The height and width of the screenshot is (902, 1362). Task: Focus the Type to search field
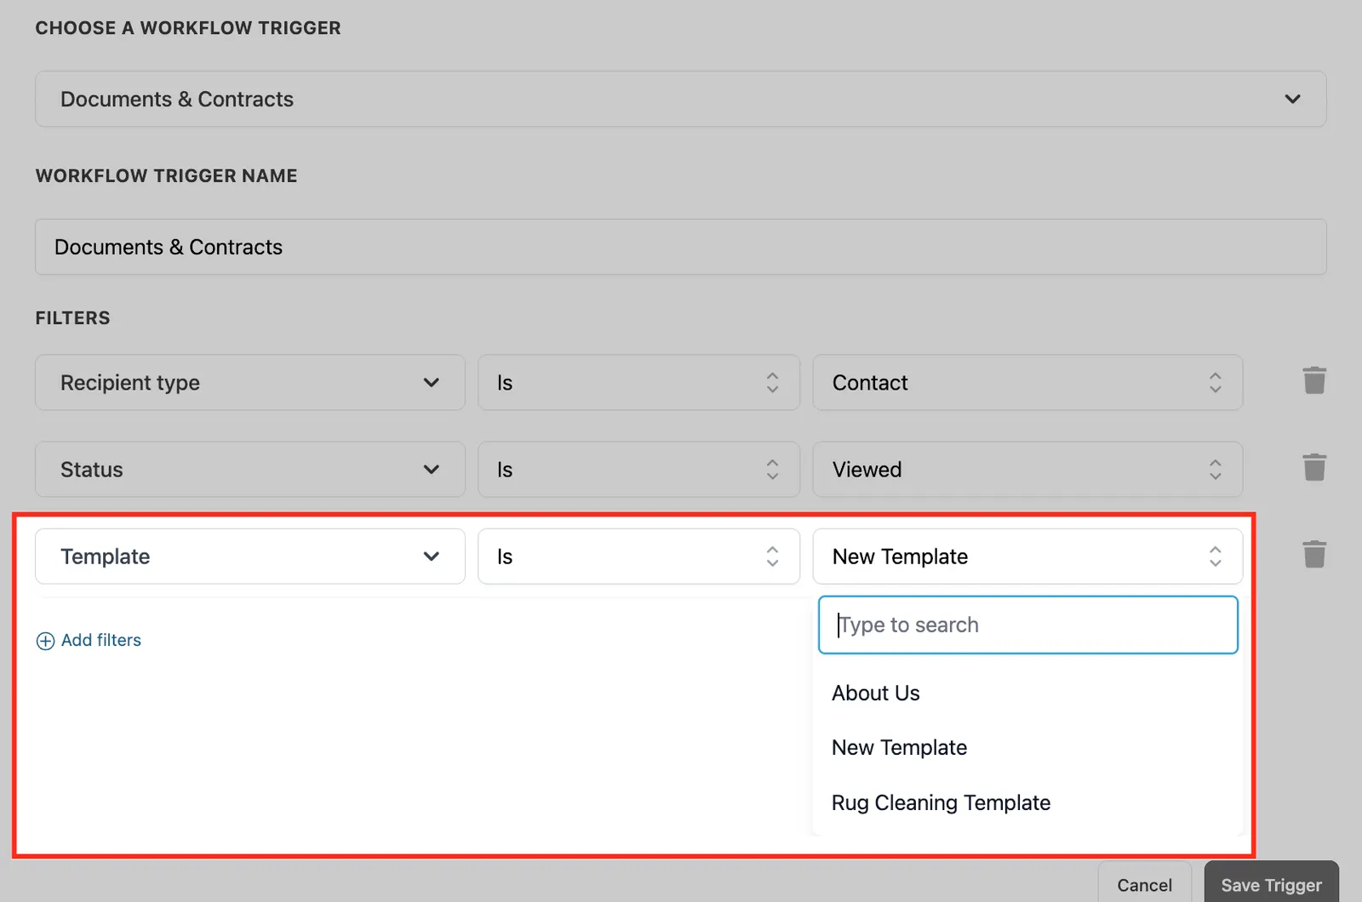pyautogui.click(x=1028, y=625)
